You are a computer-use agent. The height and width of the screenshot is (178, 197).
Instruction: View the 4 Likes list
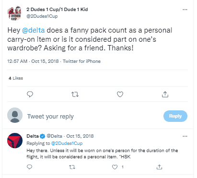pyautogui.click(x=16, y=78)
